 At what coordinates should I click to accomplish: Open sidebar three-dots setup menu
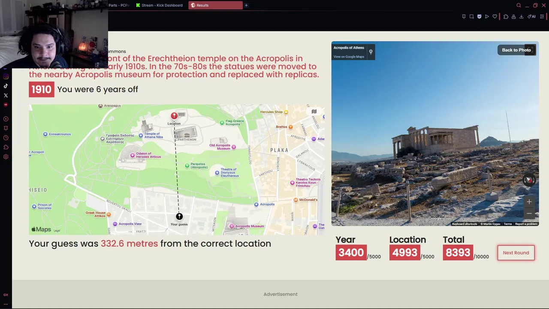tap(6, 304)
